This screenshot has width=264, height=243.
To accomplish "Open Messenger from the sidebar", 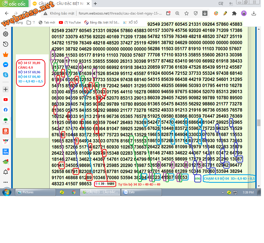I will tap(6, 65).
